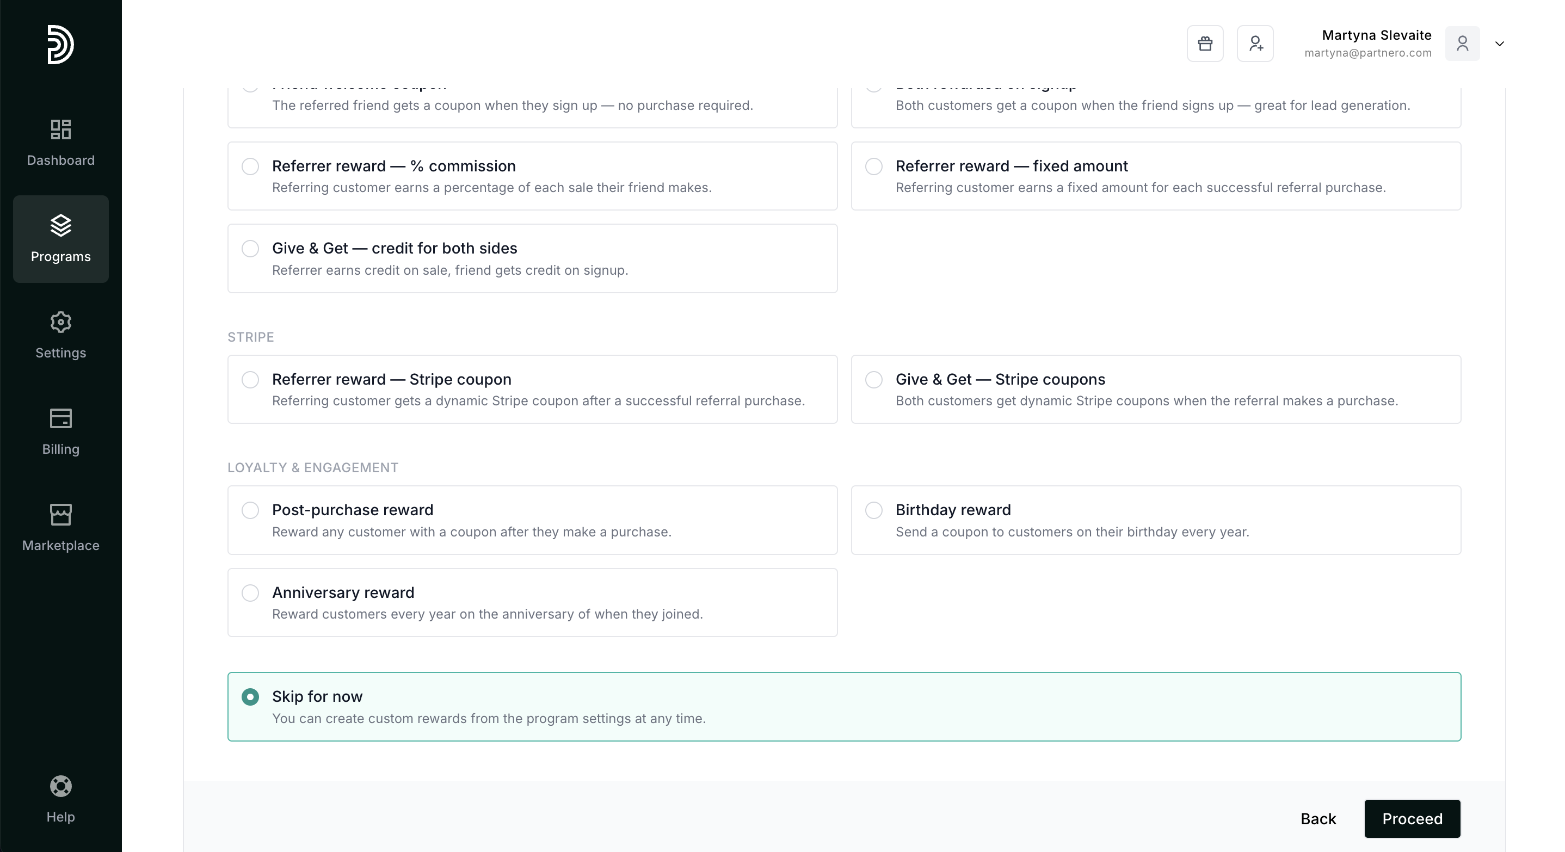The image size is (1565, 852).
Task: Open the Programs section
Action: [60, 239]
